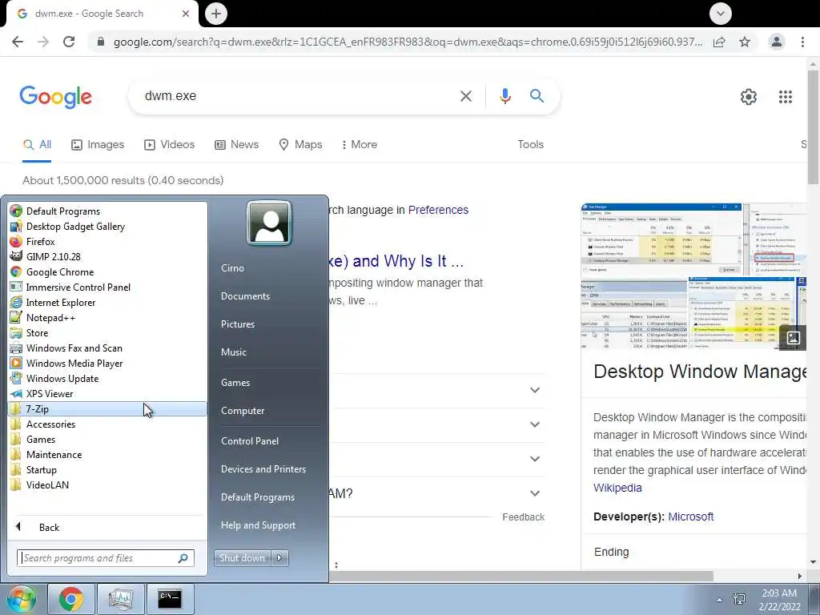This screenshot has width=820, height=615.
Task: Open Windows Media Player from the list
Action: [107, 363]
